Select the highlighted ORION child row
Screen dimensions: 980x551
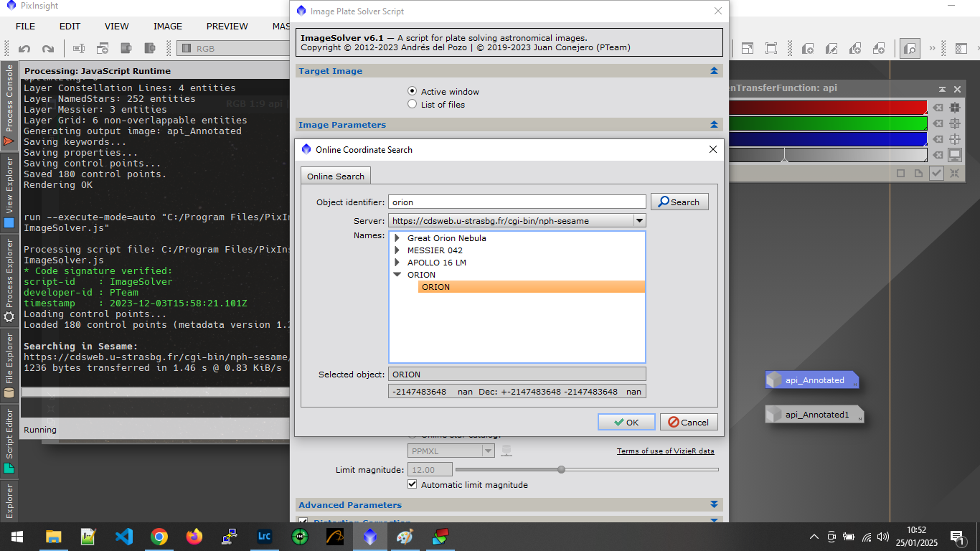531,287
